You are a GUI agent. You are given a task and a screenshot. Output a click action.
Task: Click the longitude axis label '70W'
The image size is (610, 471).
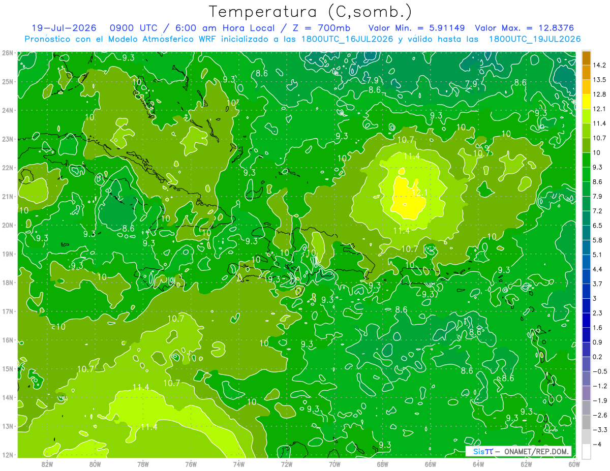(x=334, y=464)
